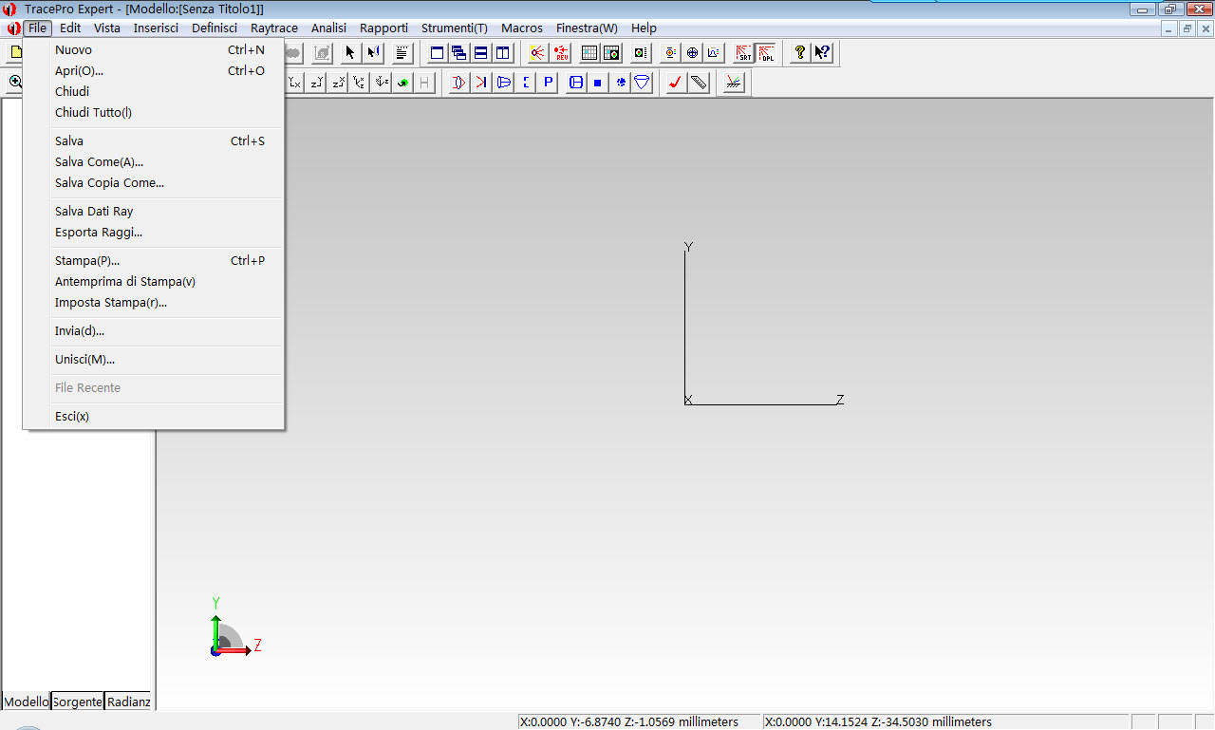
Task: Click the REV reverse raytrace icon
Action: tap(562, 53)
